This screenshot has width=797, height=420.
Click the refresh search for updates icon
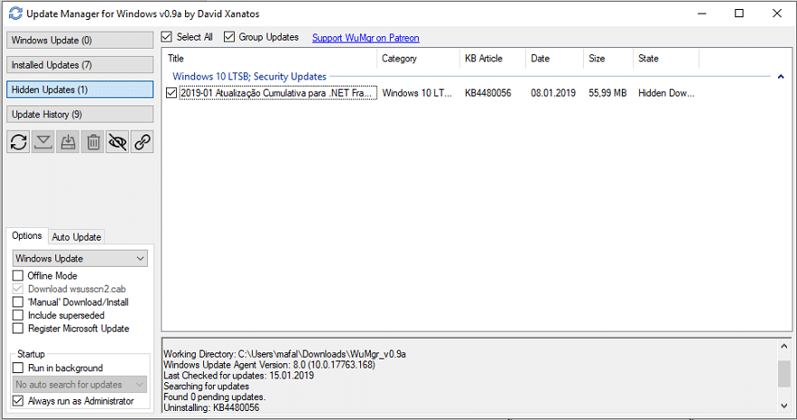coord(19,142)
